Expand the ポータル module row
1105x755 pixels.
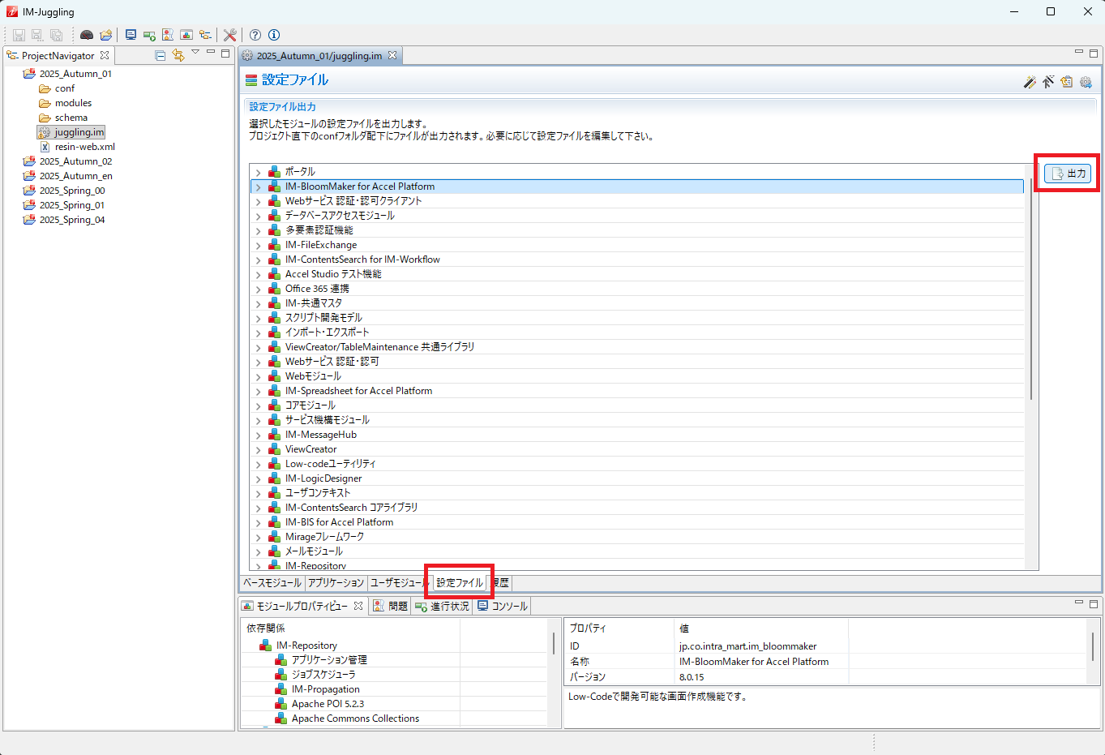pyautogui.click(x=258, y=172)
